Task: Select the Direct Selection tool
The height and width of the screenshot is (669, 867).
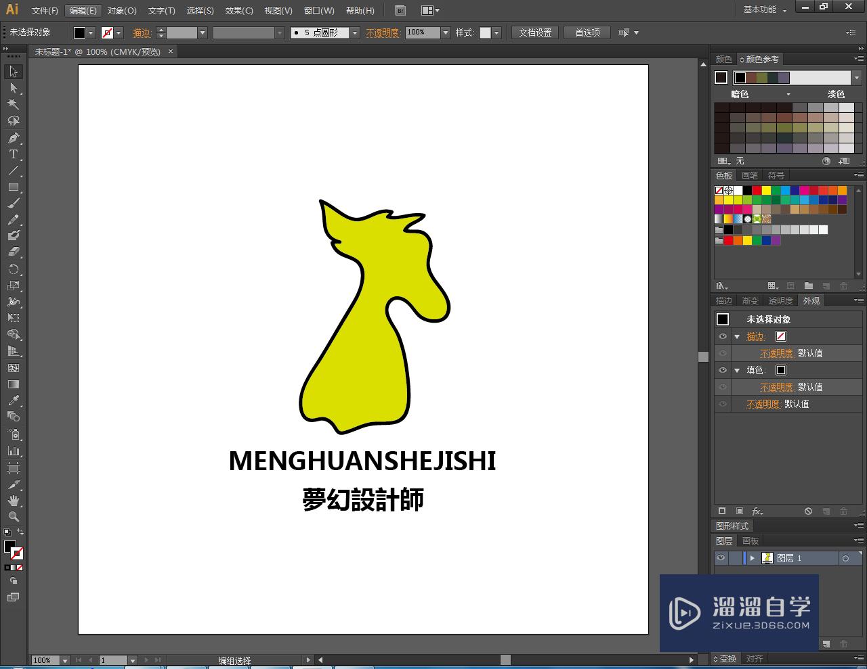Action: point(13,88)
